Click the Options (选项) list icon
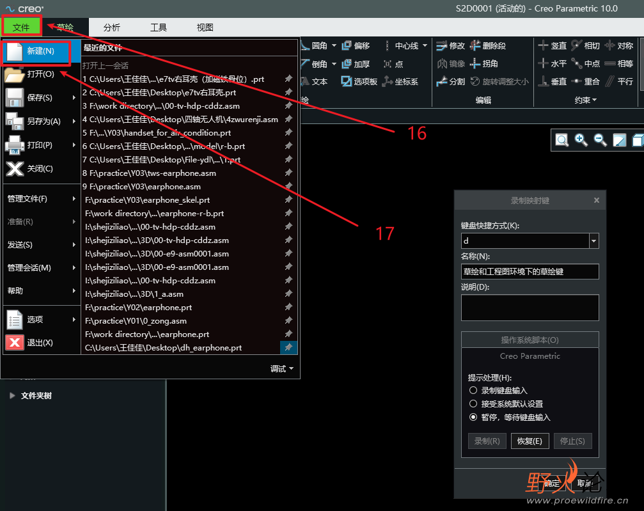The width and height of the screenshot is (644, 511). [x=14, y=320]
